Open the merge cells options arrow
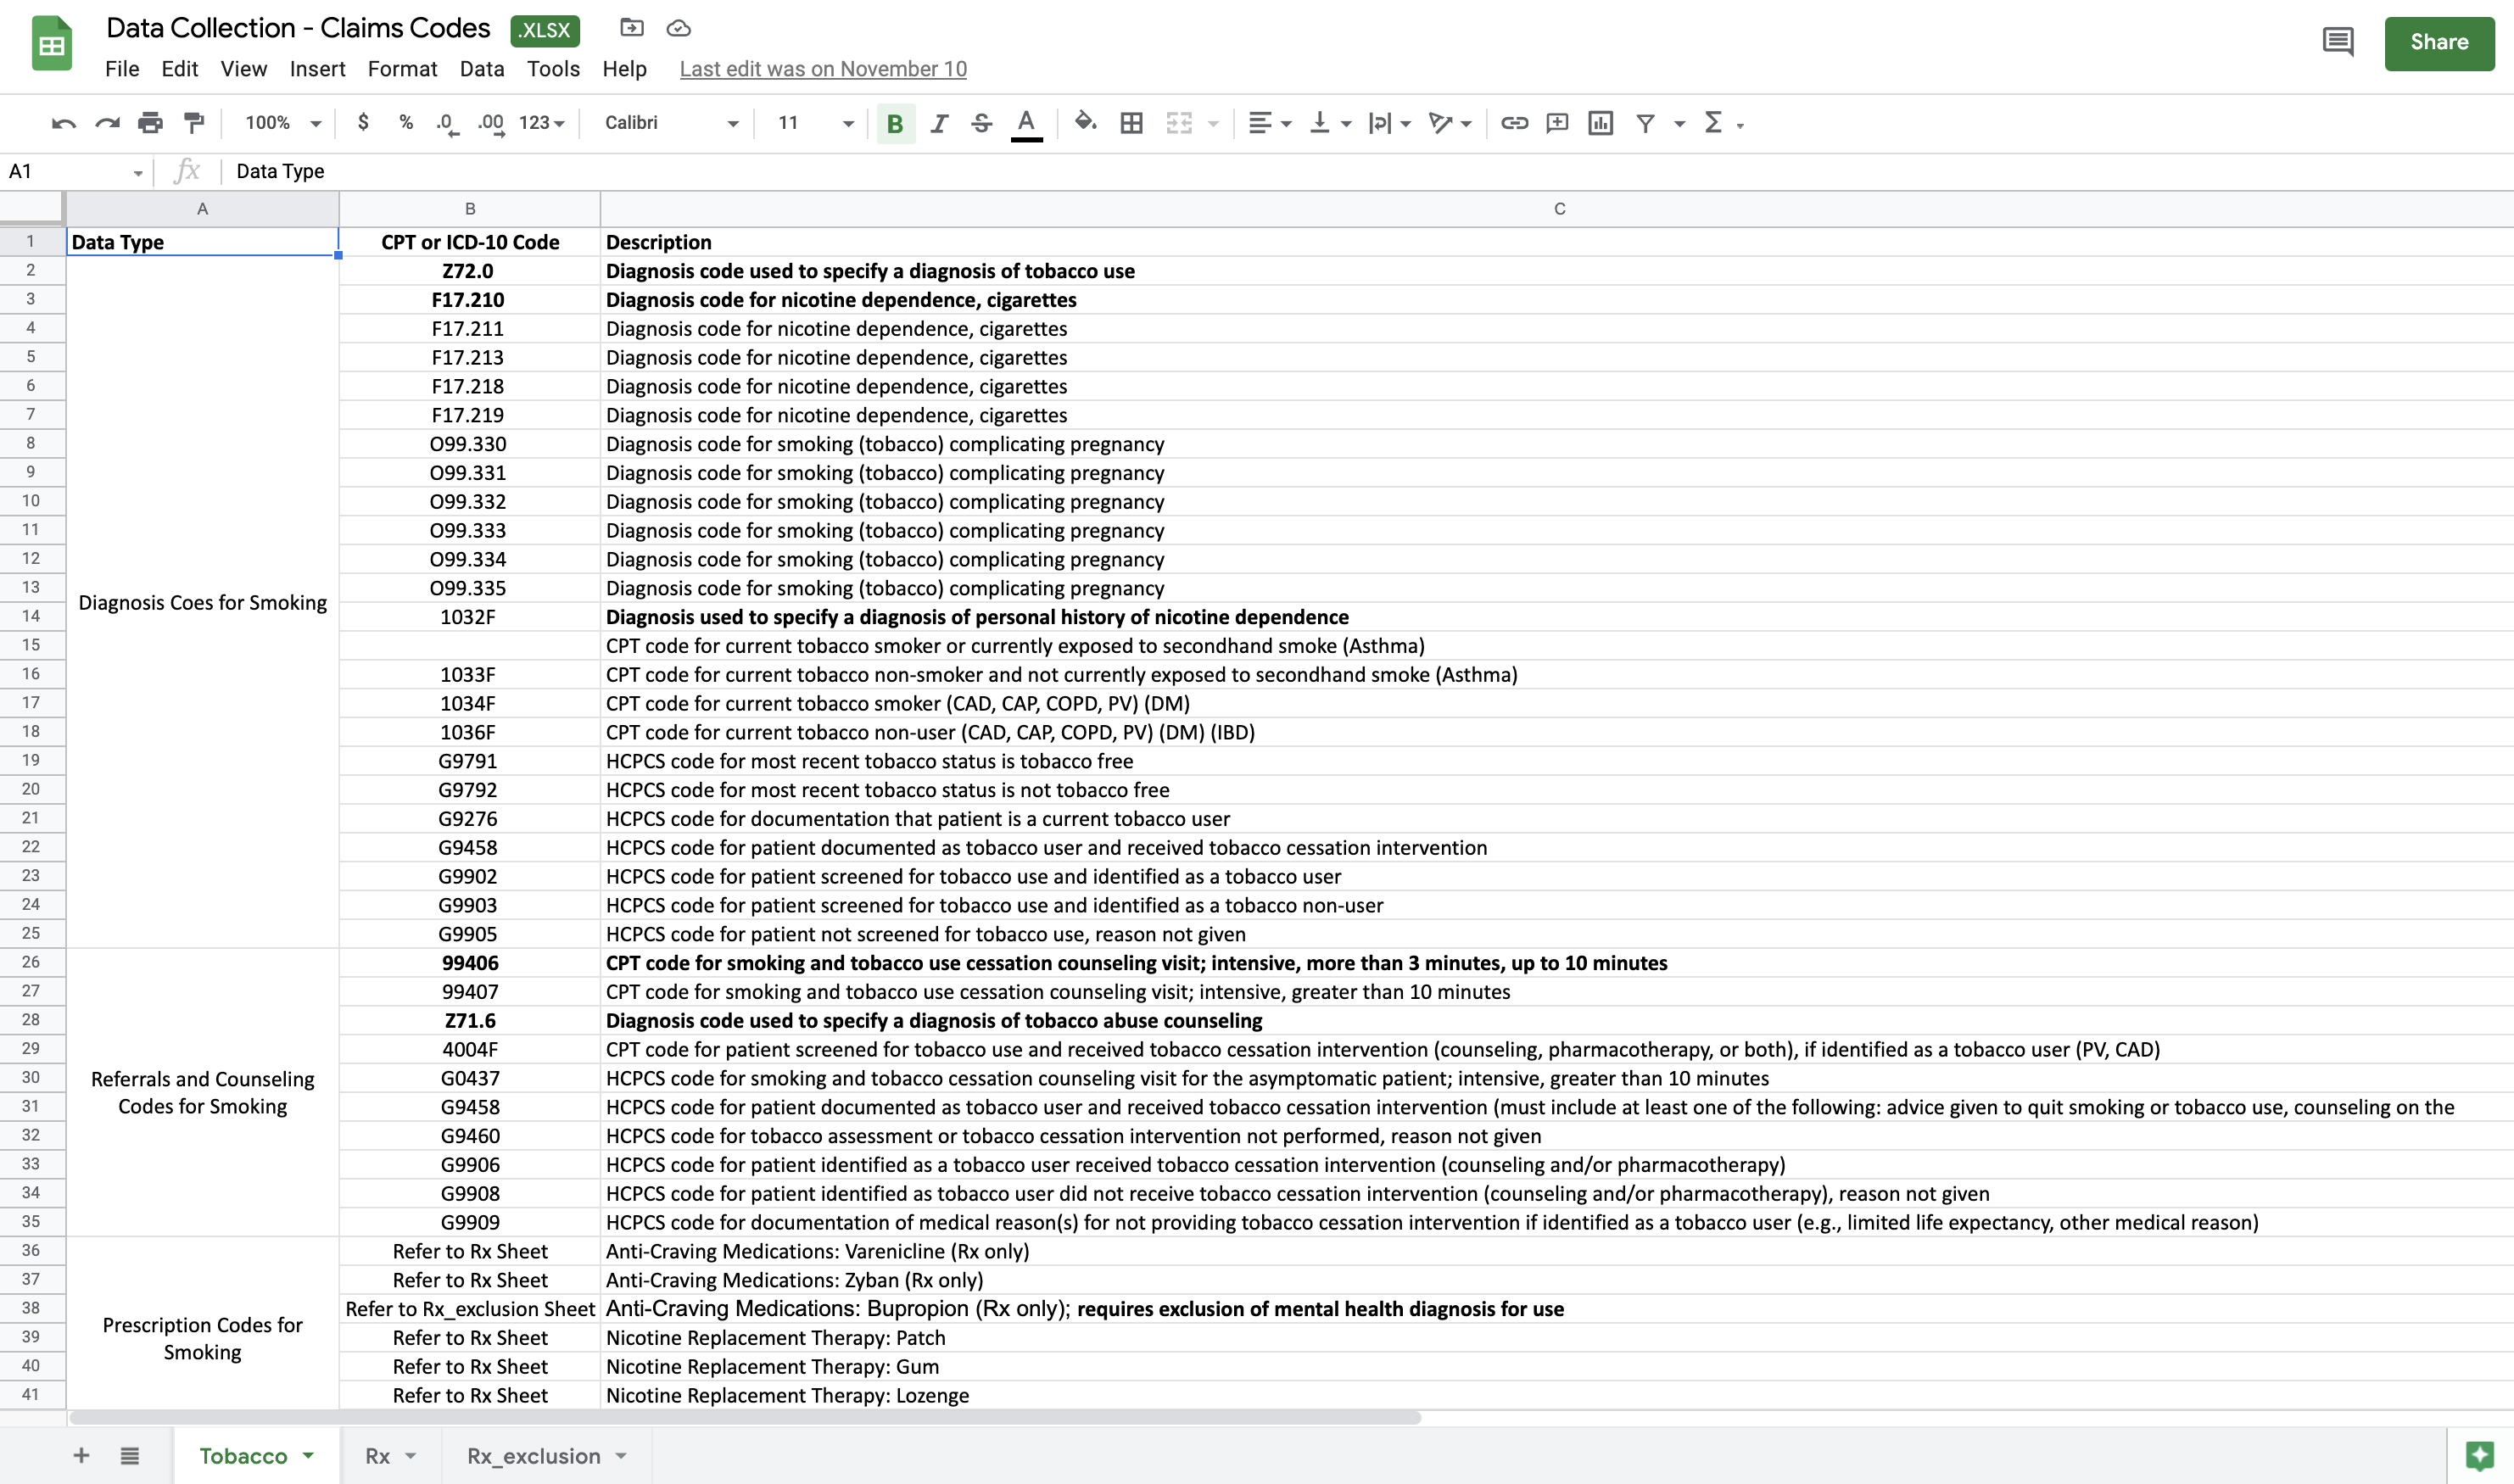This screenshot has height=1484, width=2514. [1213, 124]
